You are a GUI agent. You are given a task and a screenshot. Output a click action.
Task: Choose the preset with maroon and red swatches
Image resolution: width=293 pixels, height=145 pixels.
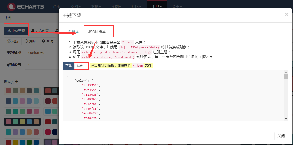tap(51, 101)
